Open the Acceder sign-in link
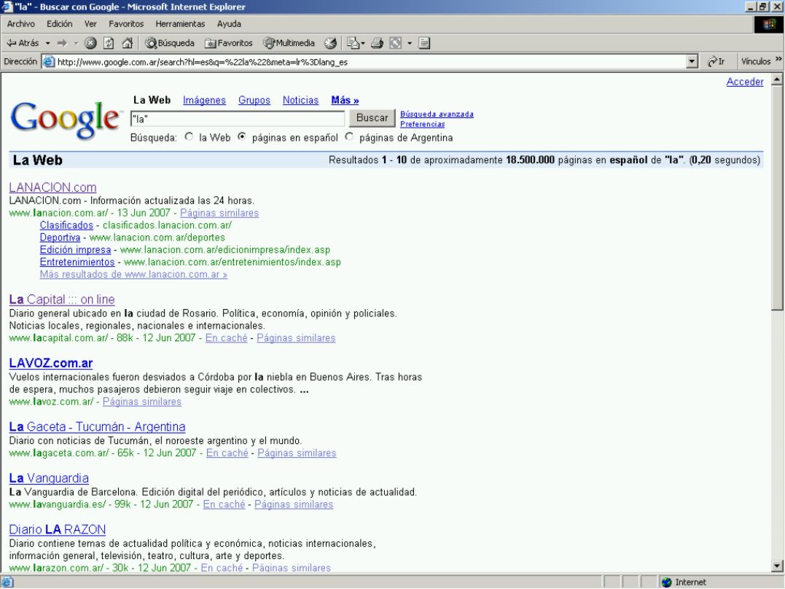 click(745, 82)
